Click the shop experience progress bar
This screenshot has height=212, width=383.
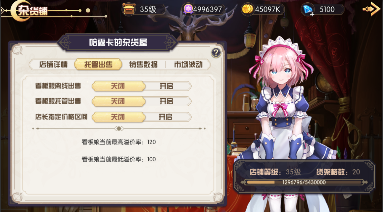click(x=304, y=182)
